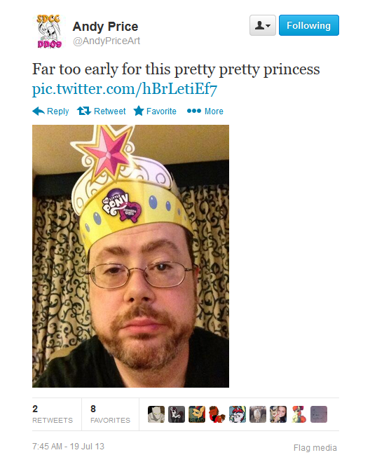370x469 pixels.
Task: Open Andy Price's SDCC profile avatar
Action: click(49, 32)
